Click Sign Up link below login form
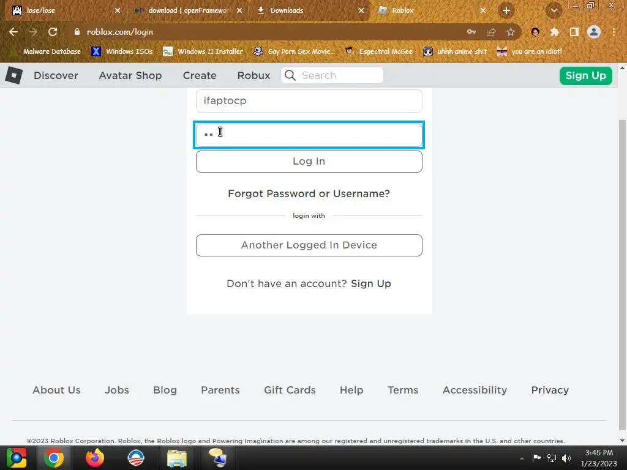Screen dimensions: 627x470 [x=371, y=284]
